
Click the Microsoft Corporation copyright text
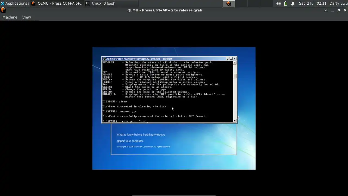[144, 147]
